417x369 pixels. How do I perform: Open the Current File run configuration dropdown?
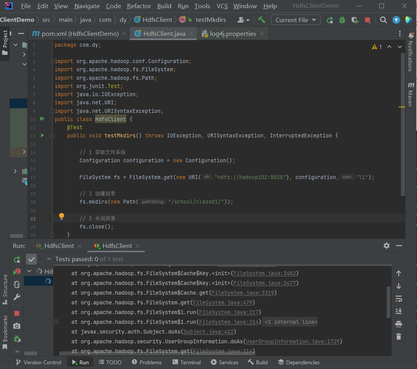click(x=295, y=20)
